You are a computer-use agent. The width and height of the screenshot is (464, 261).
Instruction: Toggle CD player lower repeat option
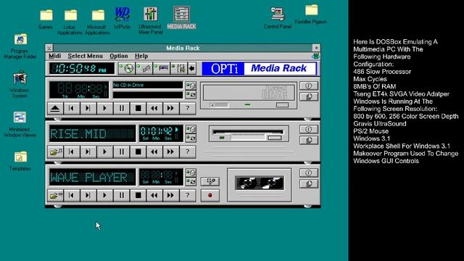191,95
